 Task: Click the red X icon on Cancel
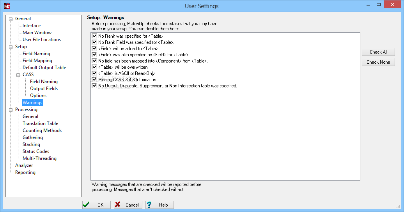pyautogui.click(x=117, y=205)
